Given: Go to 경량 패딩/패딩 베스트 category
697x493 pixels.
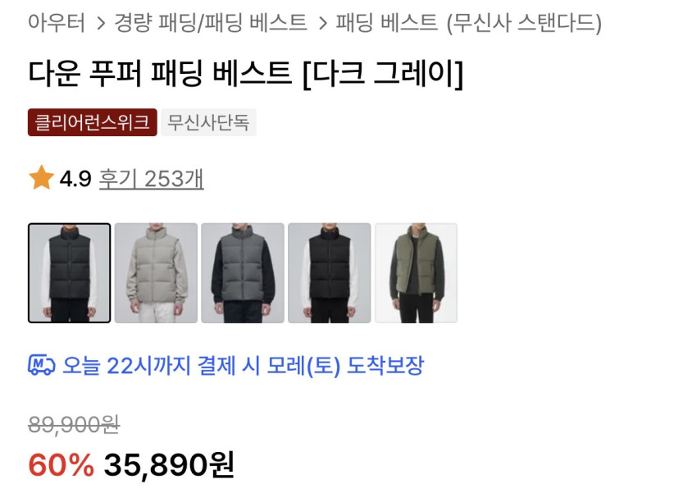Looking at the screenshot, I should 211,22.
